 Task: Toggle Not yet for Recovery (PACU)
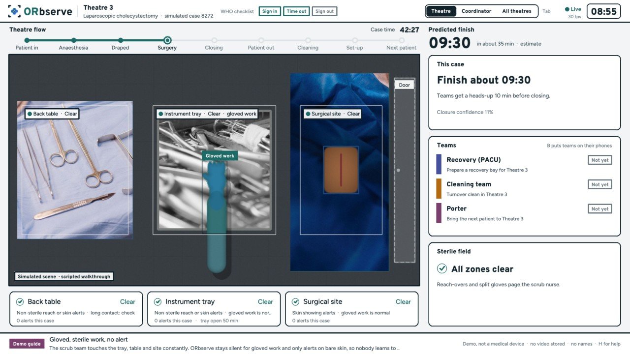(600, 160)
